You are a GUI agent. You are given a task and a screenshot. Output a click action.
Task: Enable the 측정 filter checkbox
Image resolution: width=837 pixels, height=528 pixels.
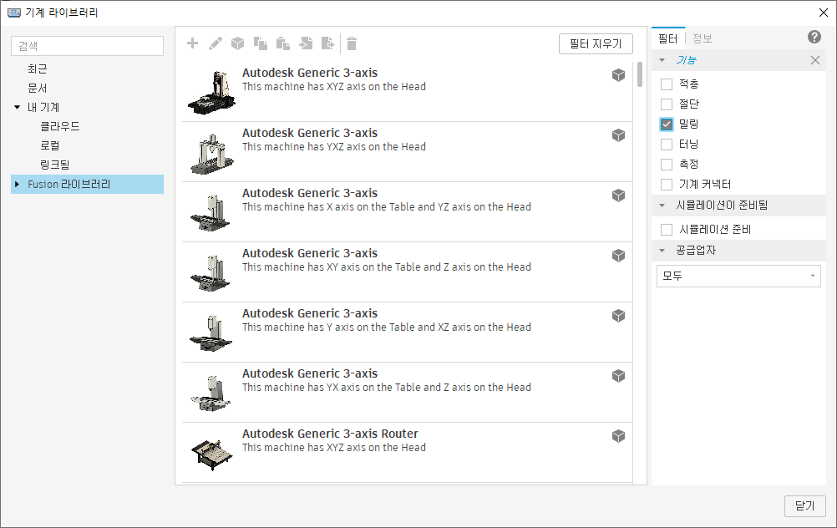pyautogui.click(x=667, y=165)
